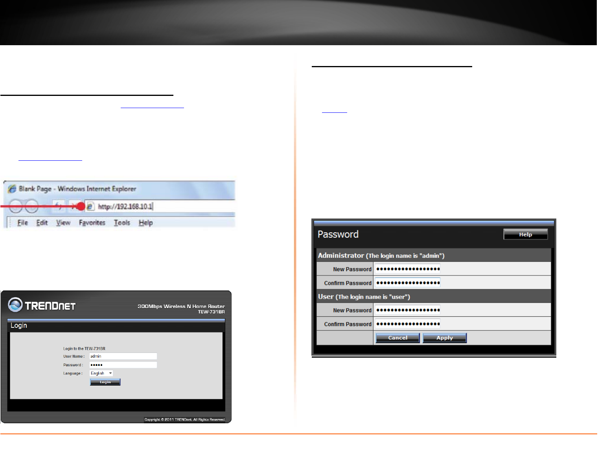Open the View menu in Internet Explorer
This screenshot has width=609, height=472.
coord(63,222)
